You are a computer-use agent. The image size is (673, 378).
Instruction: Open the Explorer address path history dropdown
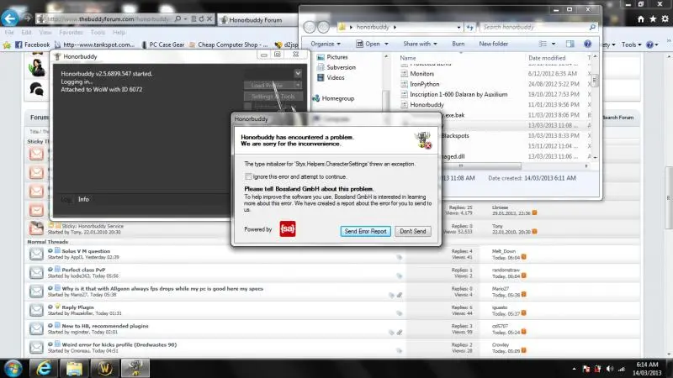tap(458, 27)
